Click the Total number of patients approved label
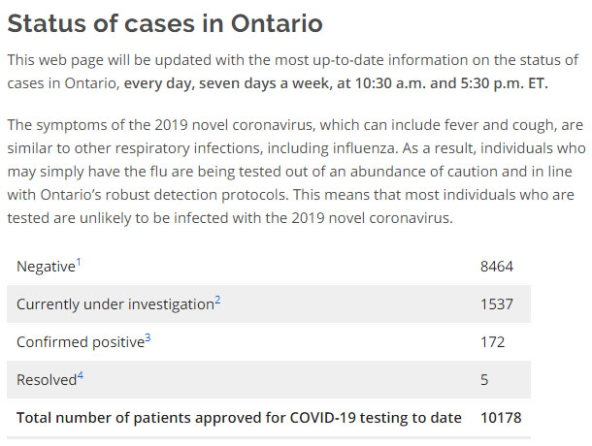Image resolution: width=592 pixels, height=446 pixels. 238,418
